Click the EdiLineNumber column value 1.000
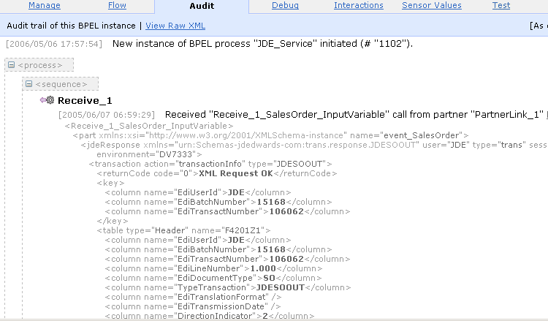The height and width of the screenshot is (321, 548). click(x=263, y=268)
